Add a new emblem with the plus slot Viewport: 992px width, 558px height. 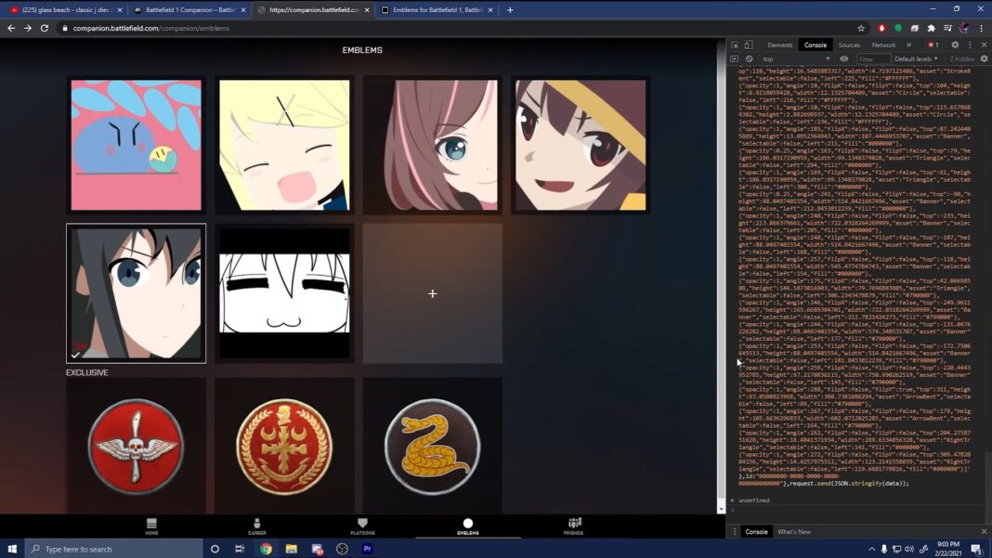(432, 293)
